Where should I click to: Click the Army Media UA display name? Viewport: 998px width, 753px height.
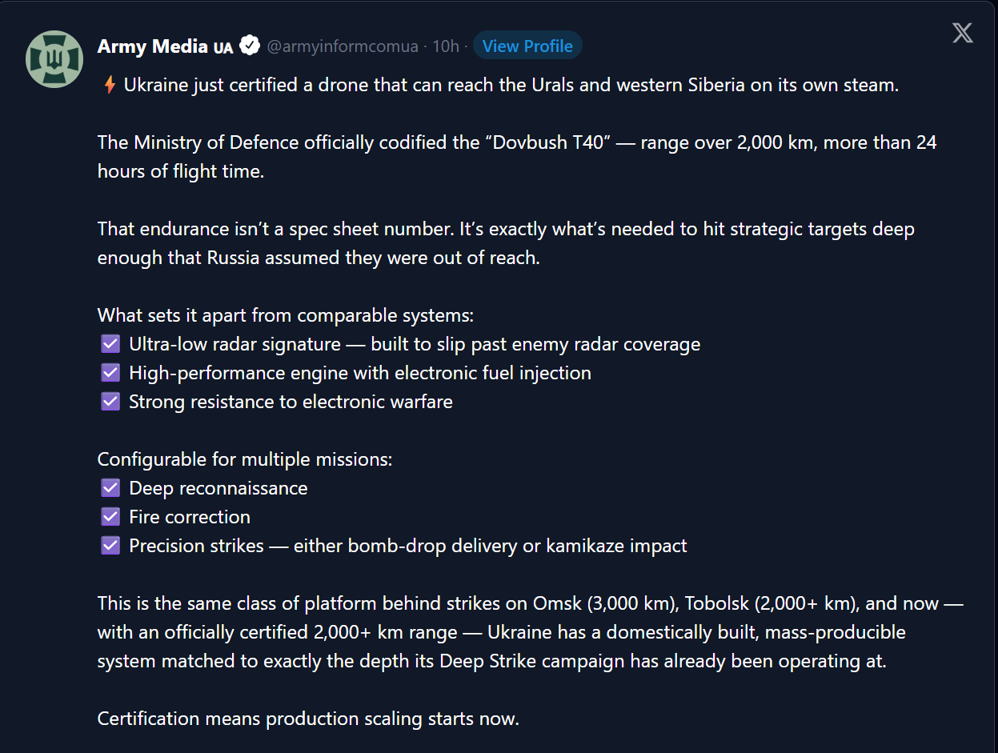point(165,46)
